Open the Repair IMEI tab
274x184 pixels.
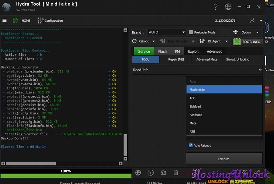(x=176, y=59)
